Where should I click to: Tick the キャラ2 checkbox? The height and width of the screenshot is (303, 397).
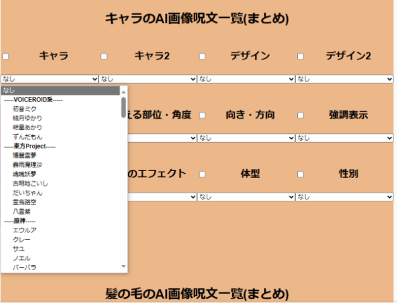[104, 56]
